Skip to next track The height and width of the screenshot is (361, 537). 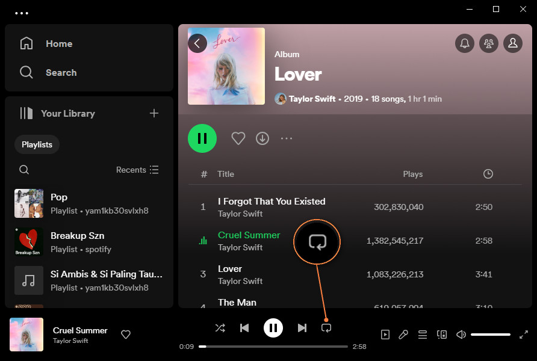coord(302,328)
